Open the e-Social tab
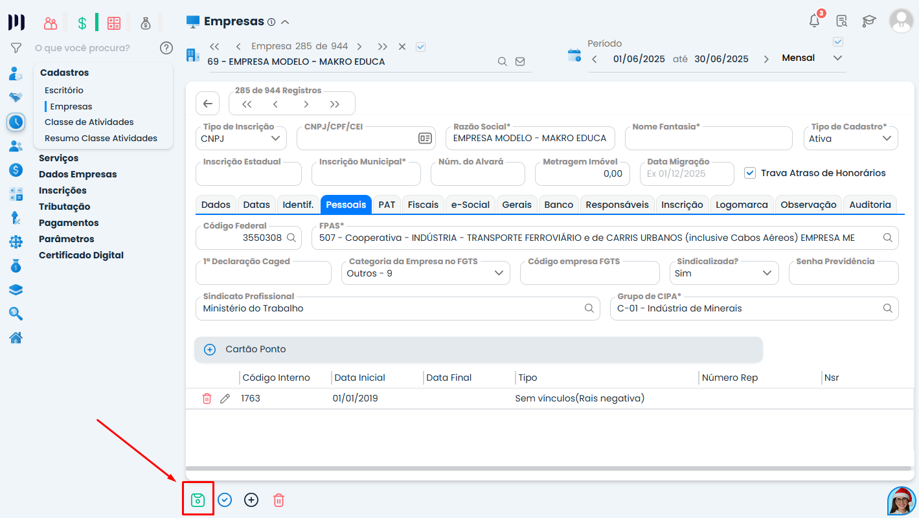Image resolution: width=919 pixels, height=518 pixels. tap(470, 205)
